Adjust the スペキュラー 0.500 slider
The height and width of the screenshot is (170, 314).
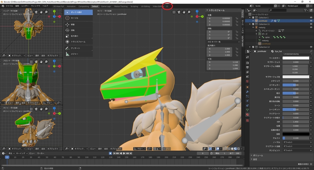[x=296, y=85]
